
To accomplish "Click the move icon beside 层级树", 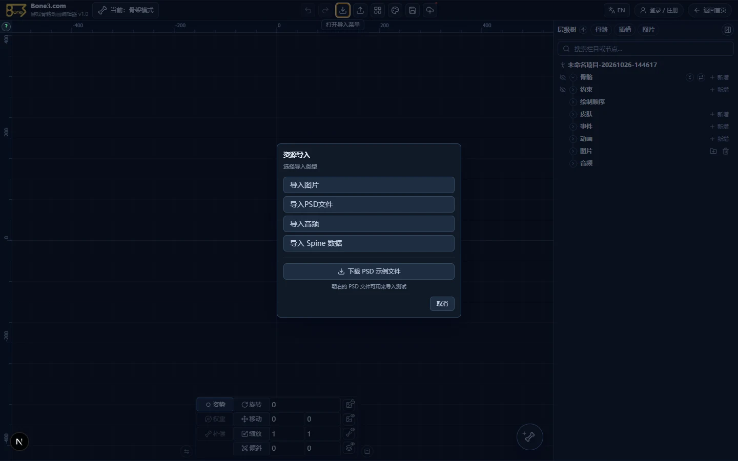I will pyautogui.click(x=583, y=30).
